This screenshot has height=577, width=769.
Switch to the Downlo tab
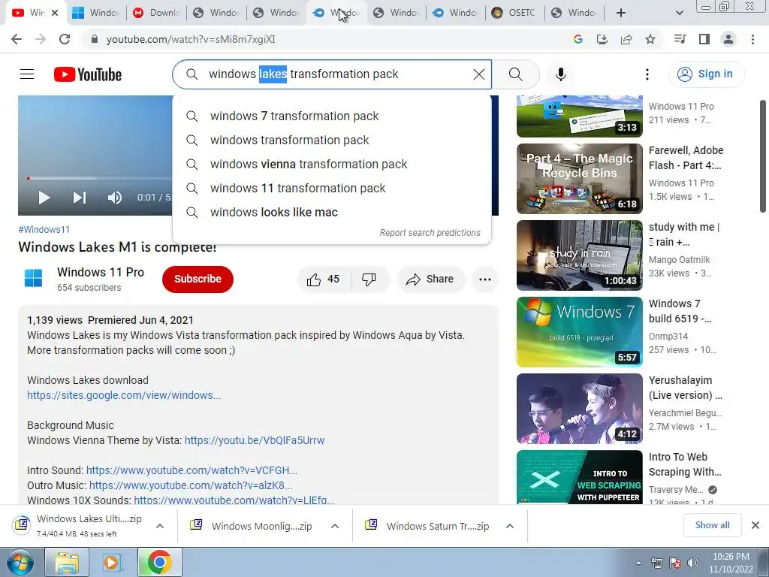[156, 13]
